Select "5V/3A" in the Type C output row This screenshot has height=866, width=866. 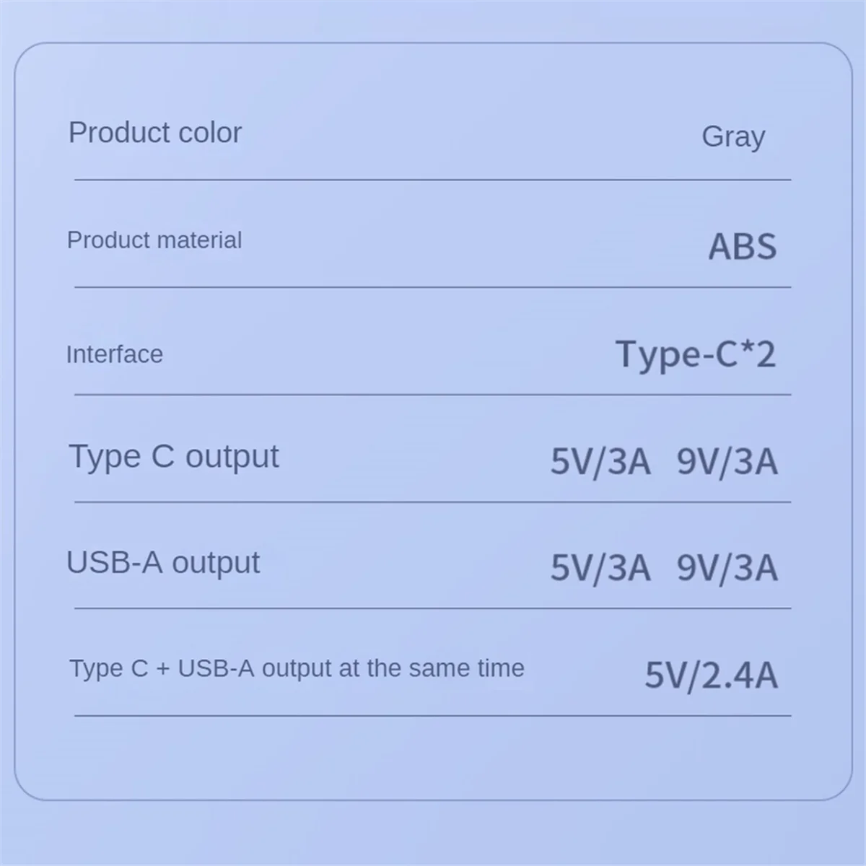pos(600,462)
